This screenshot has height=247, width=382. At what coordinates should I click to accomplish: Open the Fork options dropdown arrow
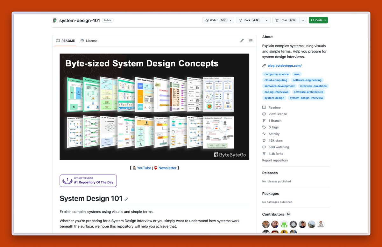[x=267, y=20]
